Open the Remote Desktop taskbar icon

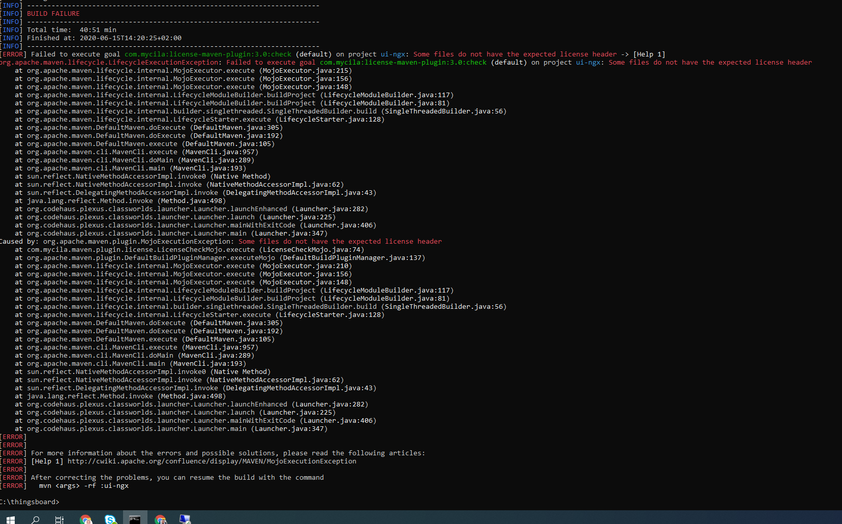click(185, 519)
